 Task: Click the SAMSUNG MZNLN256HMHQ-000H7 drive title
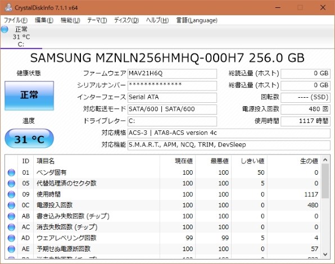(168, 58)
